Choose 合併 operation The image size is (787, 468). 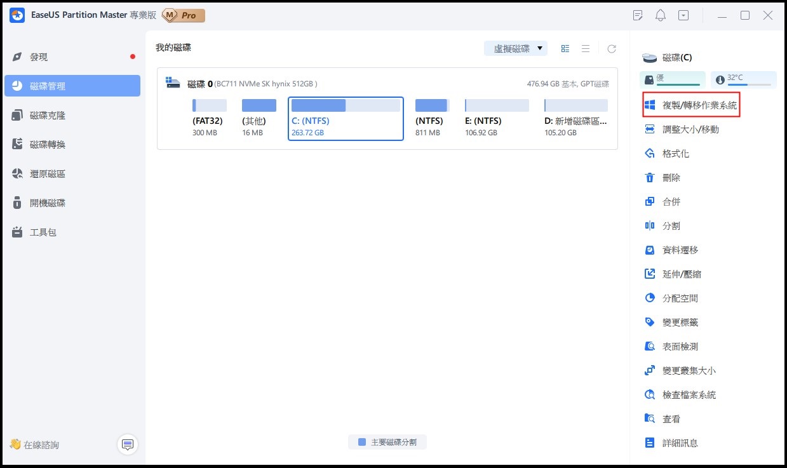coord(663,202)
